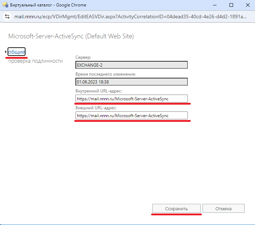The image size is (255, 225).
Task: Click the "Время последнего изменения:" label
Action: 106,74
